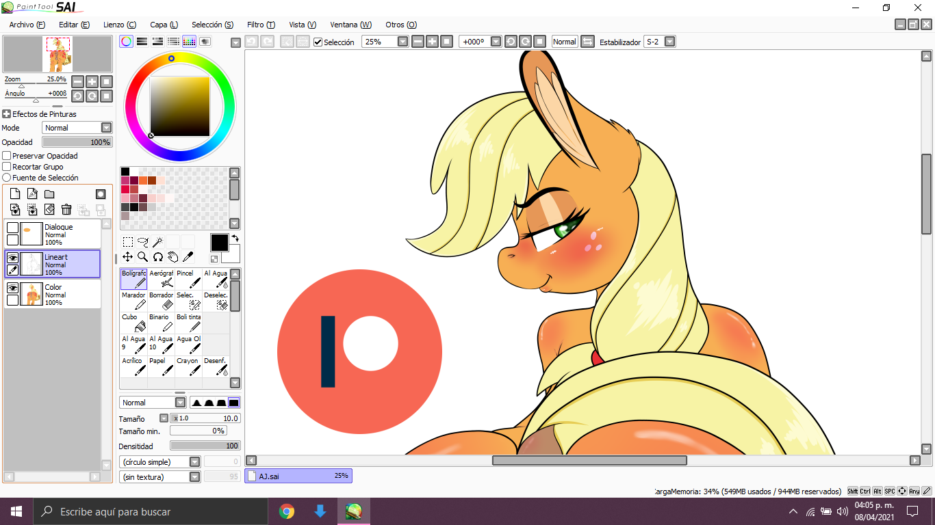The image size is (935, 525).
Task: Open the Archivo menu
Action: click(27, 25)
